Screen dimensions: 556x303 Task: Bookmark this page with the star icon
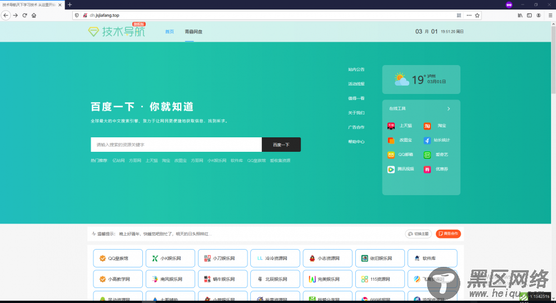click(477, 15)
